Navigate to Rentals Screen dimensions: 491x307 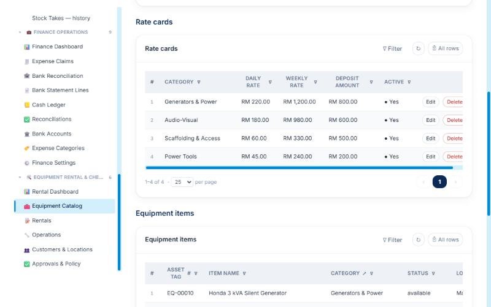point(41,221)
